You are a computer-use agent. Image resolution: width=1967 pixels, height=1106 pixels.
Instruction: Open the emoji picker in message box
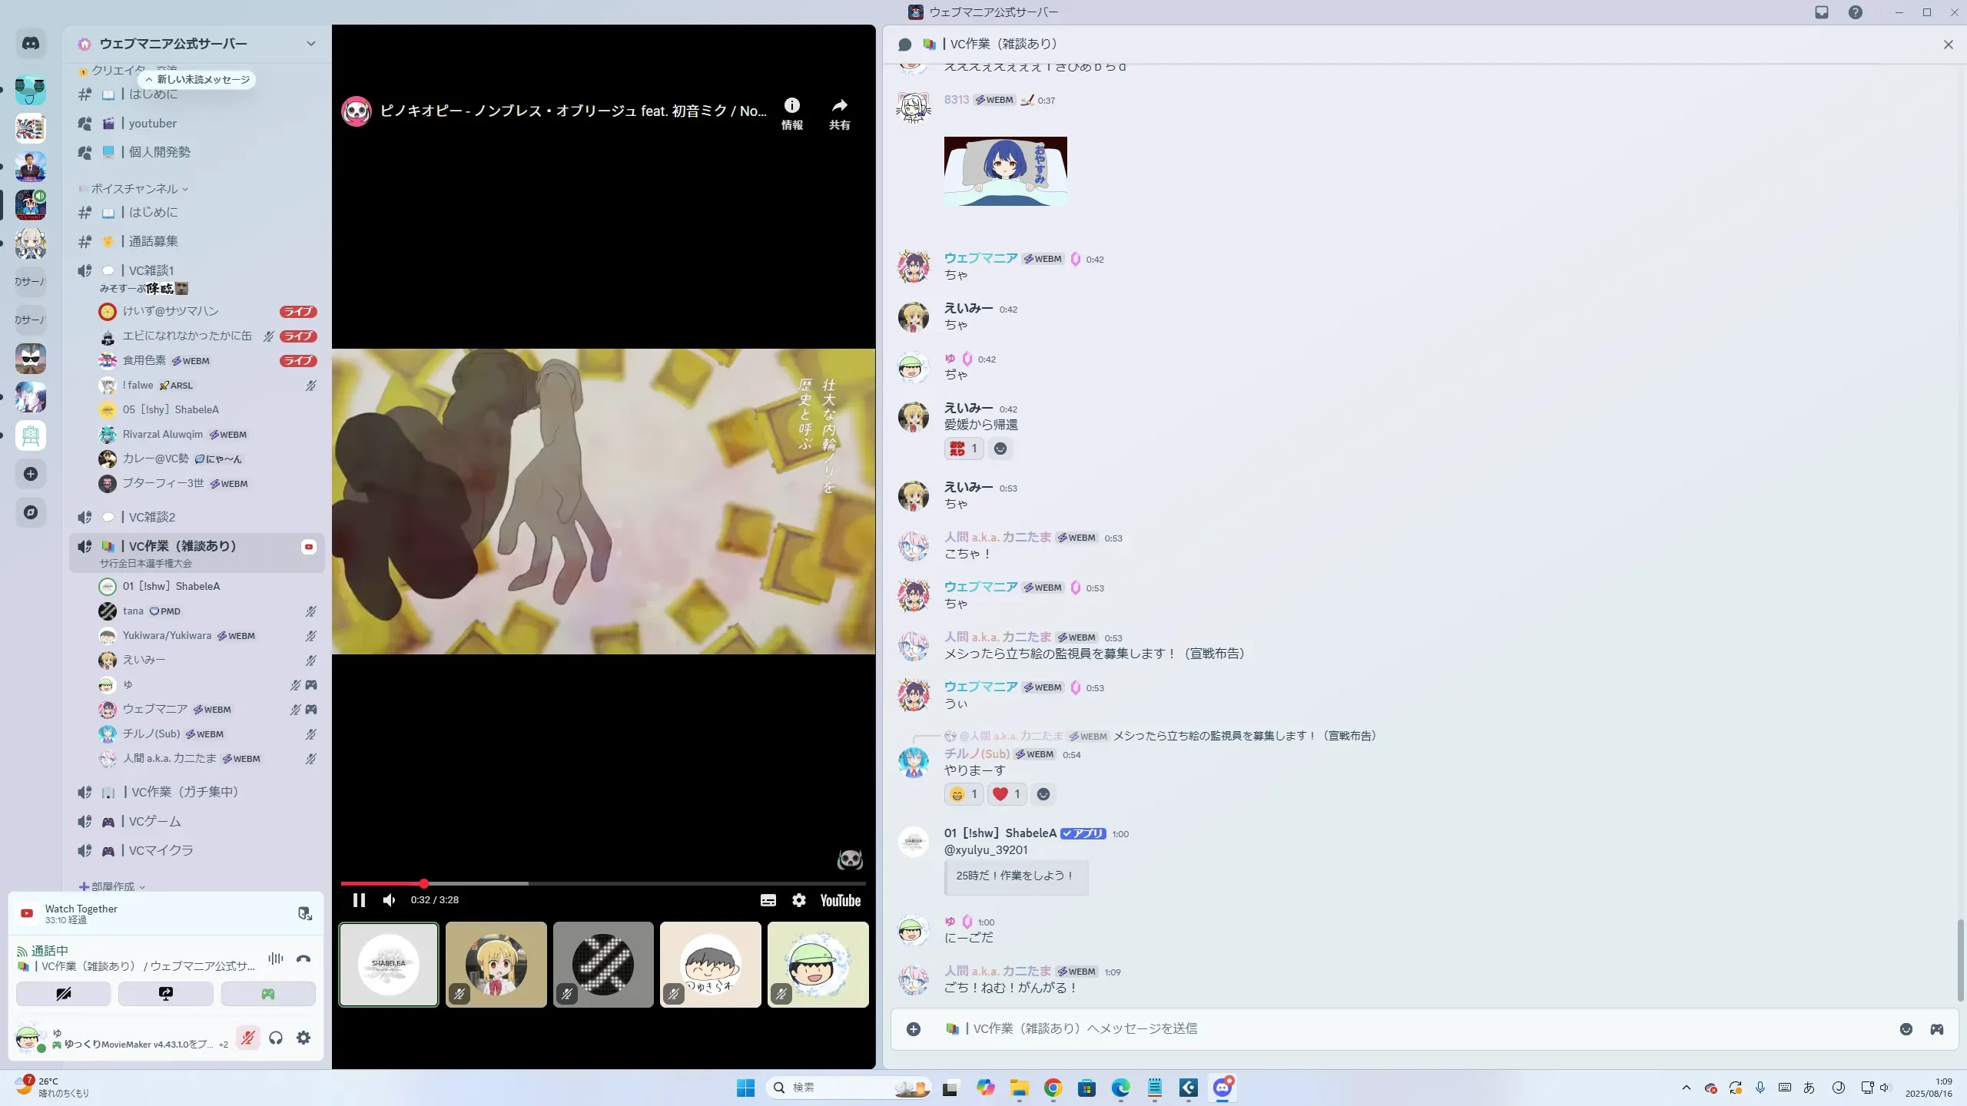click(1906, 1029)
